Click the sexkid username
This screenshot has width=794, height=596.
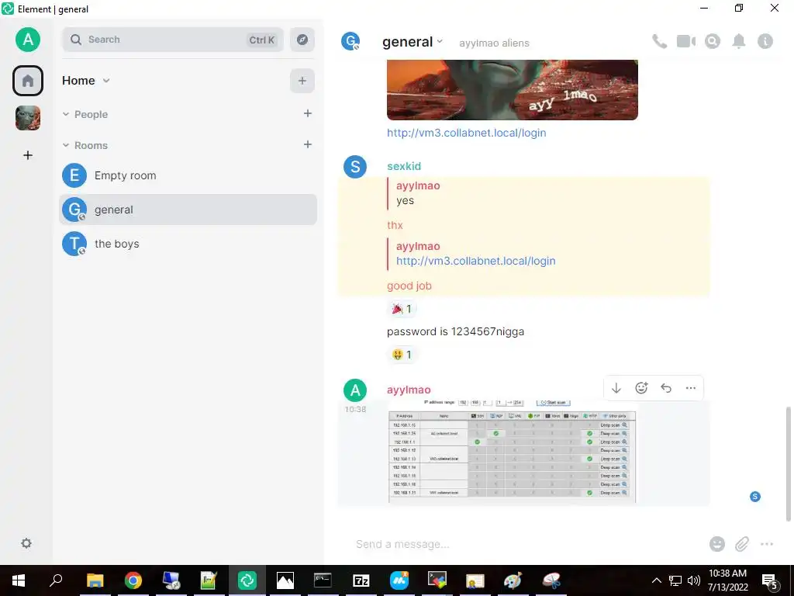(x=403, y=166)
